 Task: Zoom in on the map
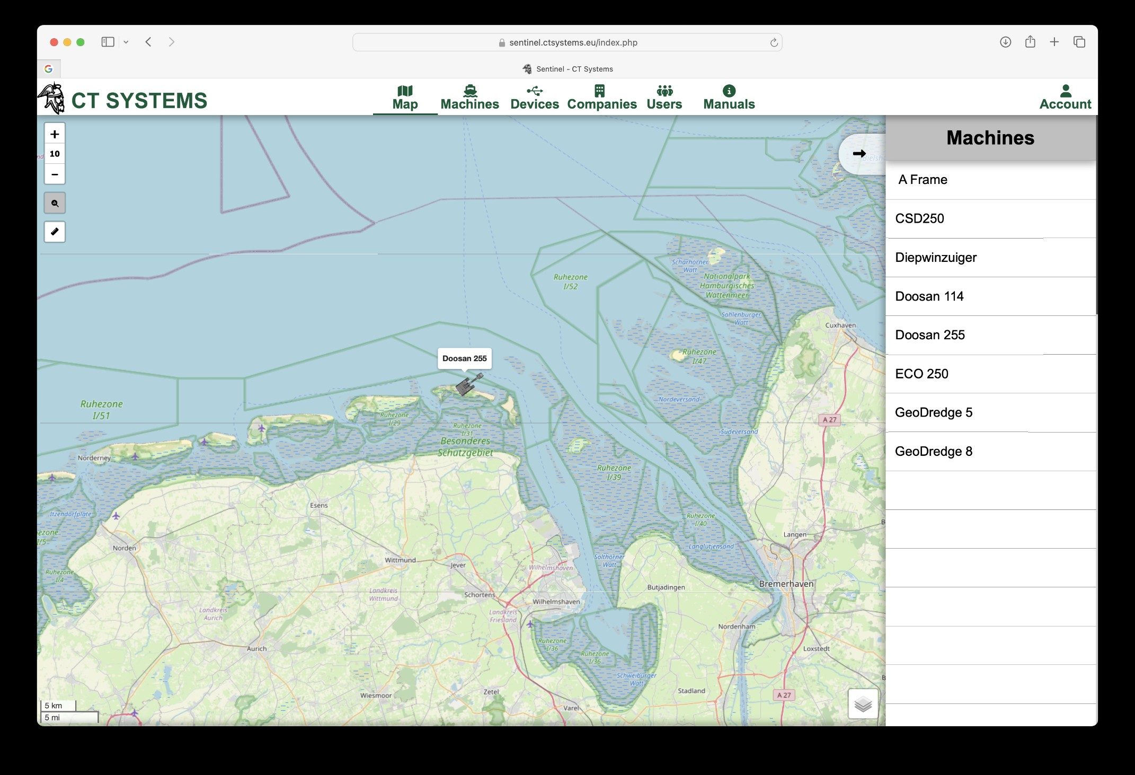pyautogui.click(x=55, y=134)
